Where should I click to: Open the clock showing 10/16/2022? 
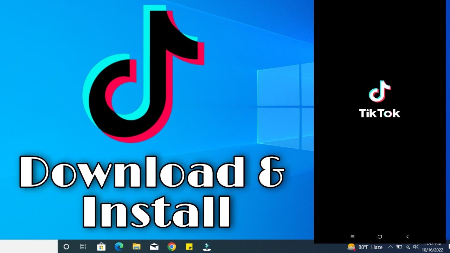click(432, 247)
